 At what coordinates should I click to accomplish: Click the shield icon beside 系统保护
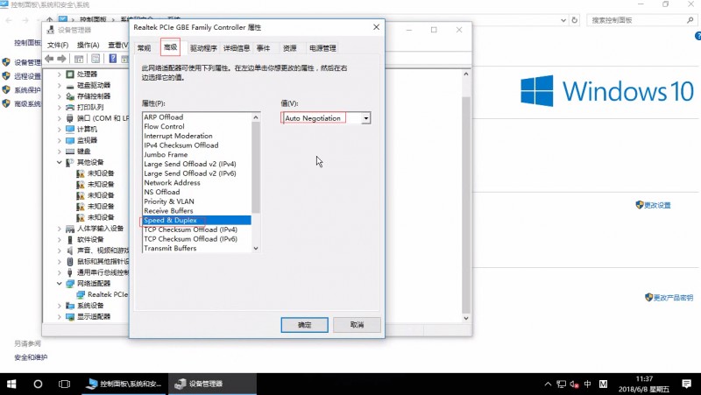6,89
